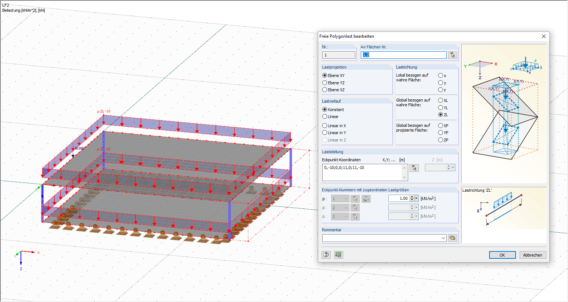The width and height of the screenshot is (568, 302).
Task: Pick surfaces graphically next to 'An Flächen Nr.'
Action: [x=452, y=55]
